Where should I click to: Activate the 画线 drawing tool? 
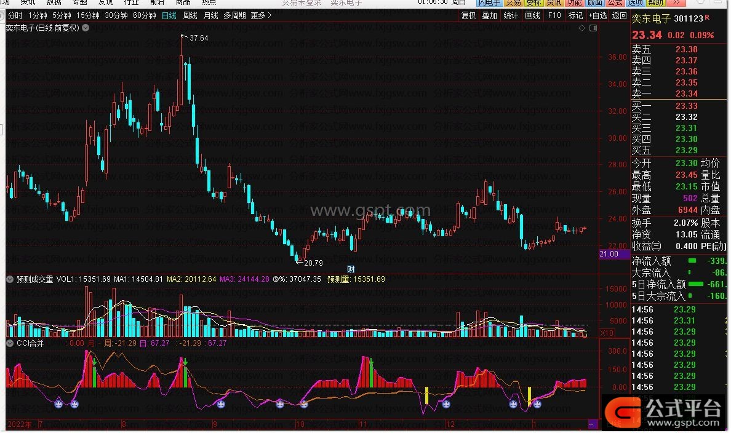click(x=532, y=15)
